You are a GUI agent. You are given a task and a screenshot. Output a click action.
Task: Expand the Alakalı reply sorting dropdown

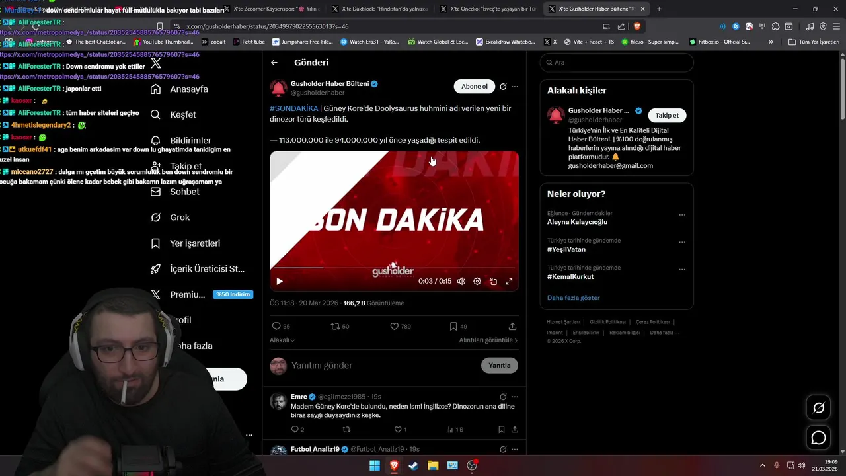click(x=282, y=340)
